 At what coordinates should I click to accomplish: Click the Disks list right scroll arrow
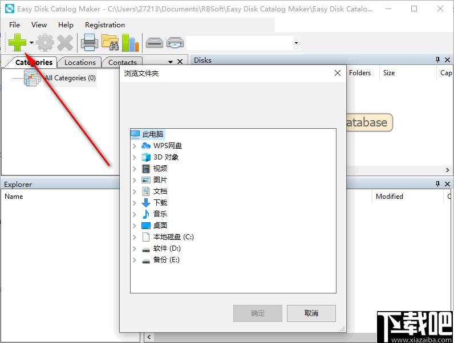point(448,170)
